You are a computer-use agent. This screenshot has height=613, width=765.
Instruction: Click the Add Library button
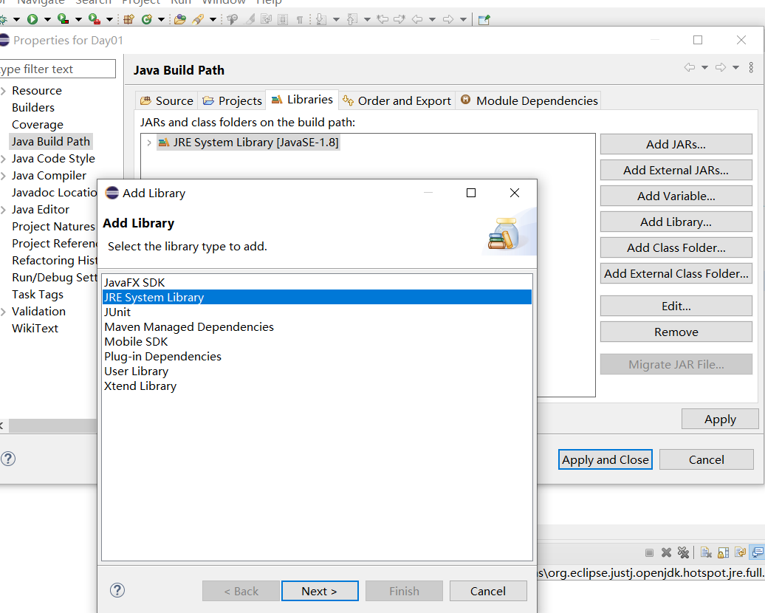[676, 222]
